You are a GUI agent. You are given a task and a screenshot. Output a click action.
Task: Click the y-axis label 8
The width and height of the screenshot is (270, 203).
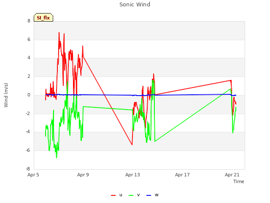click(x=29, y=21)
